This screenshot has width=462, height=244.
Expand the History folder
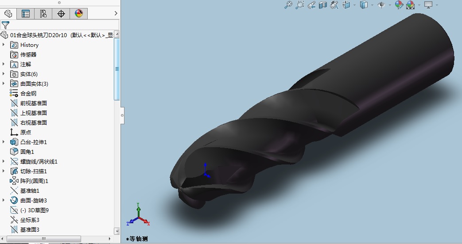coord(4,45)
